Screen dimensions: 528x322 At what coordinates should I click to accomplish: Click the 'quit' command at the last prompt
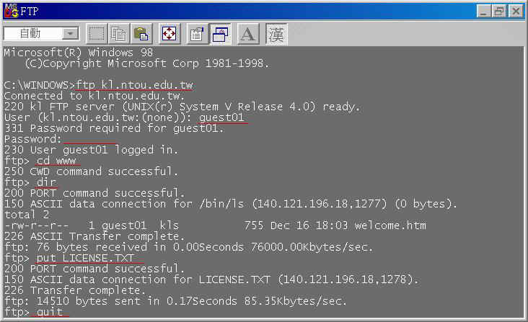pyautogui.click(x=50, y=312)
